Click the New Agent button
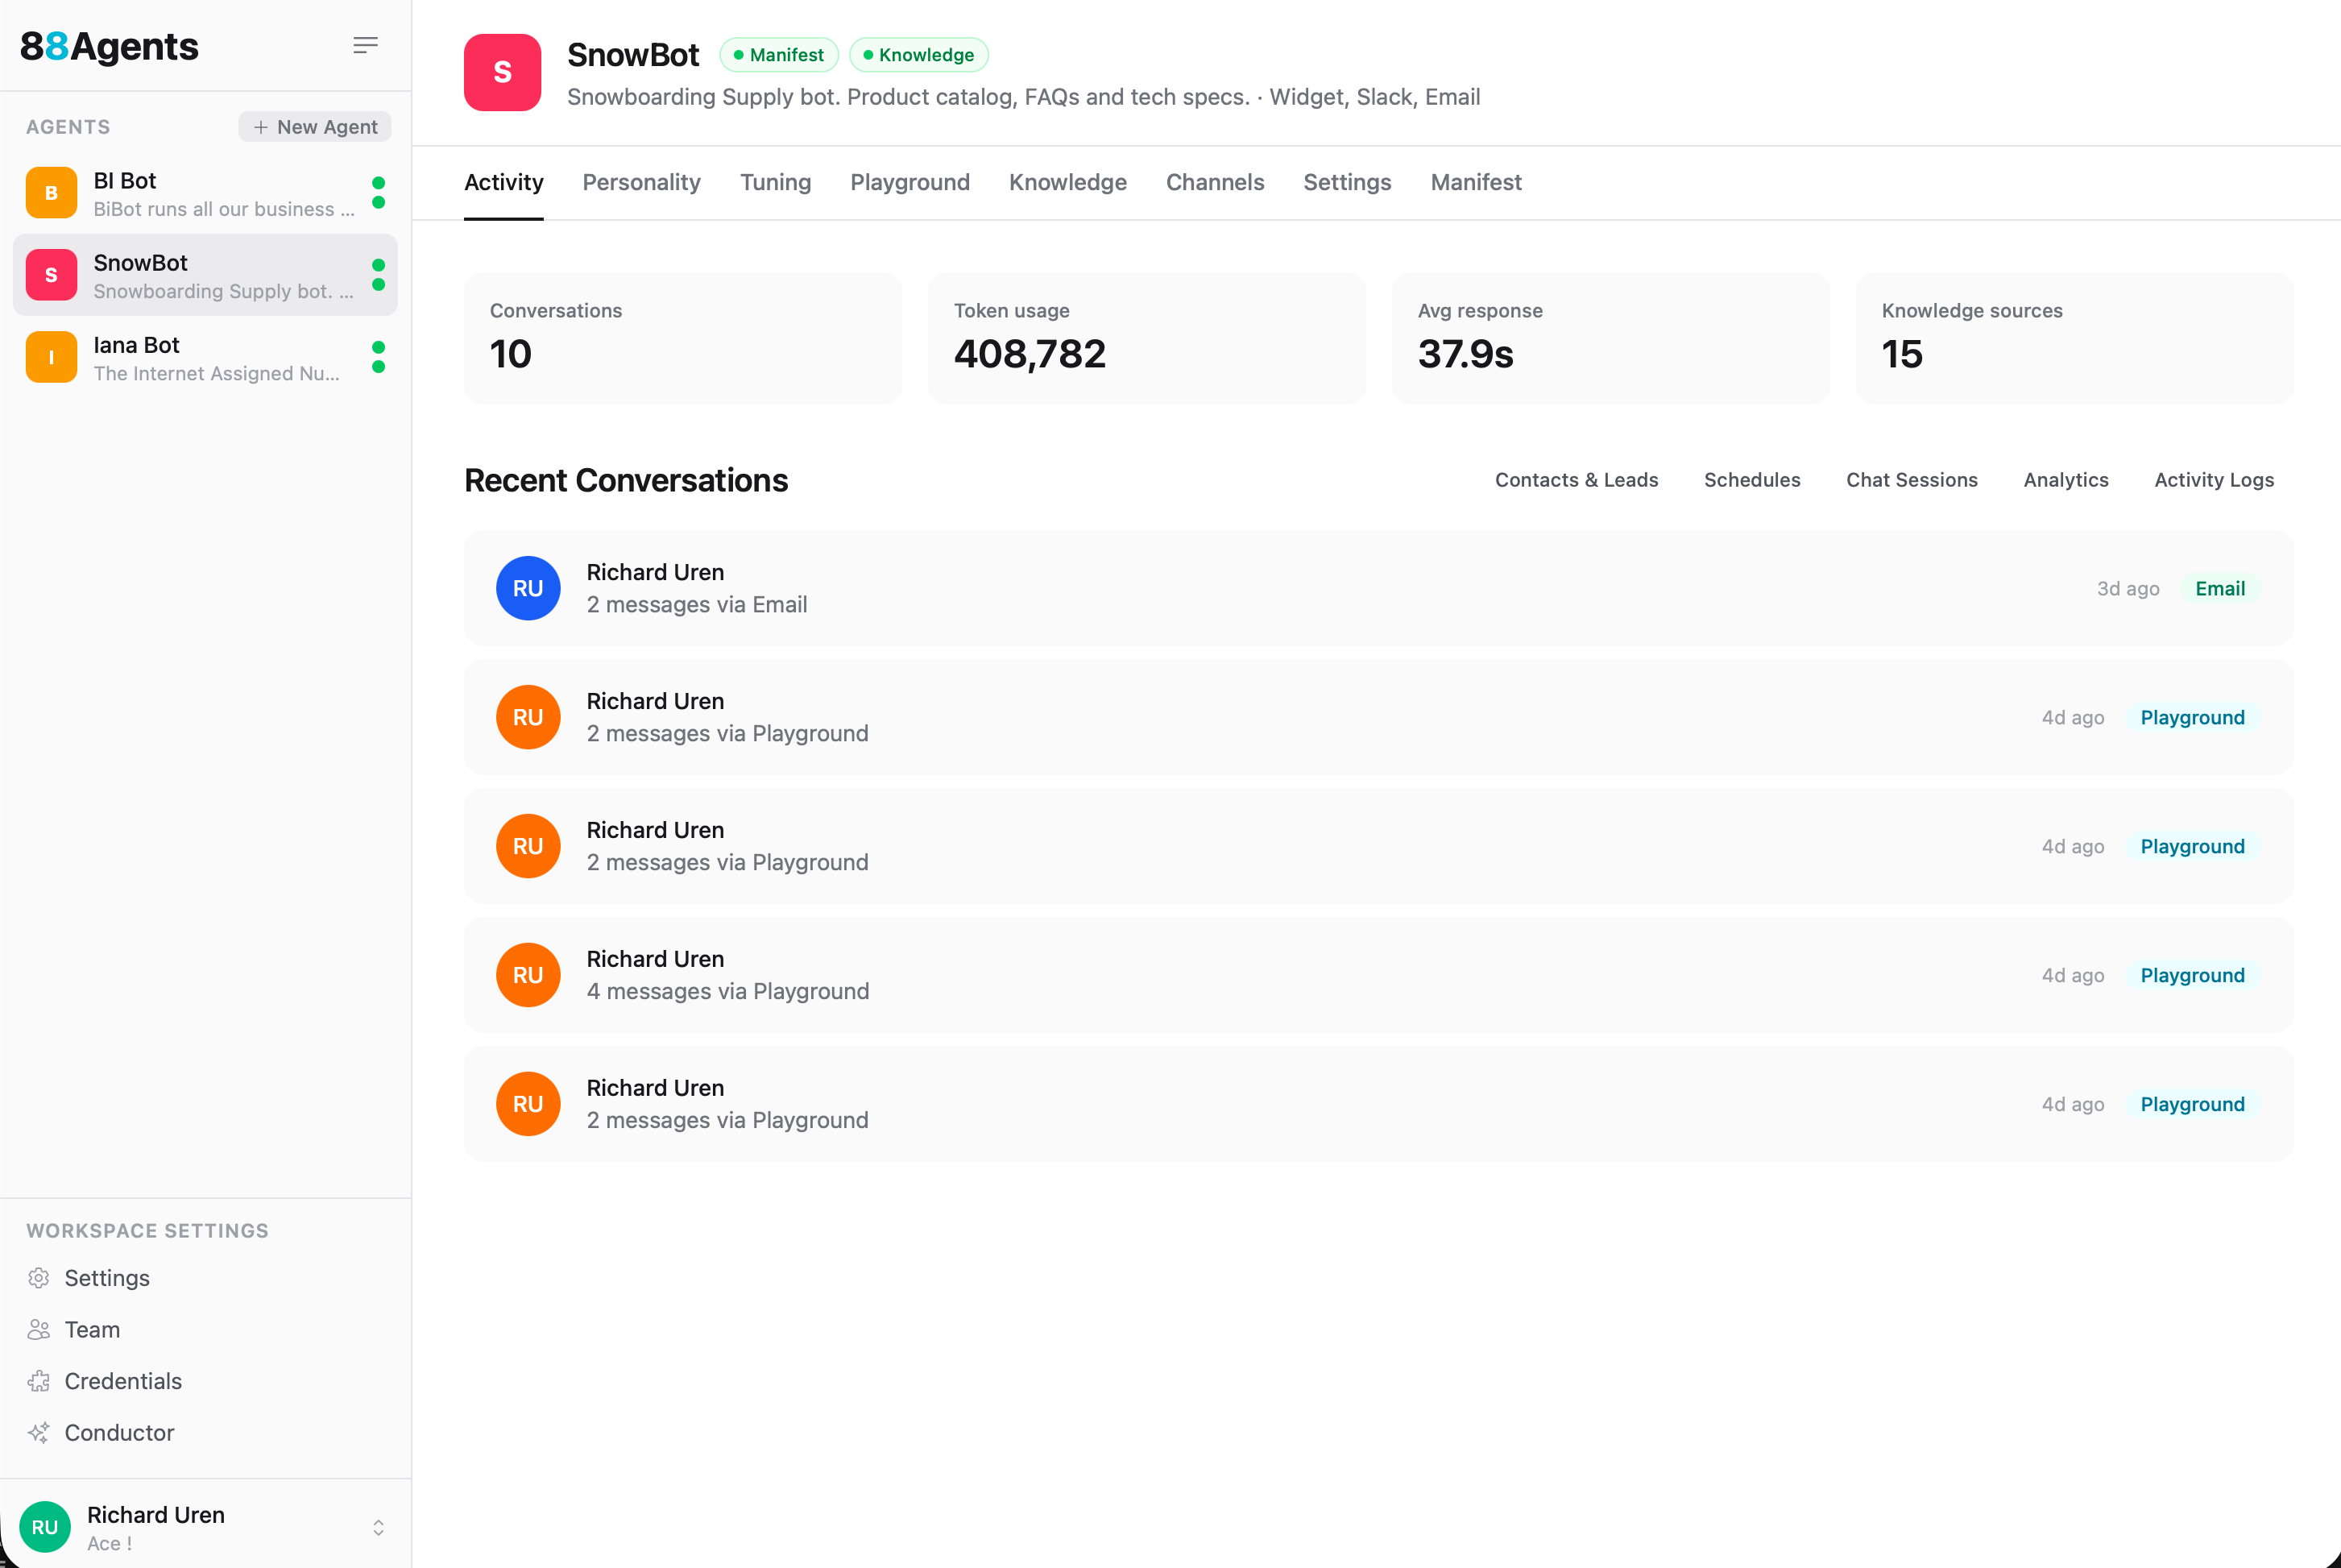 (315, 127)
